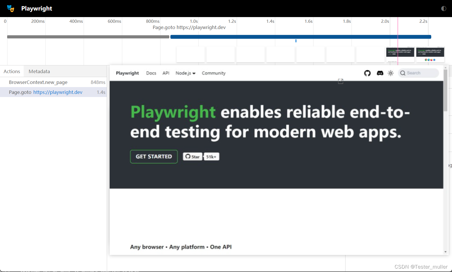Open the snapshot in a new tab icon
Image resolution: width=452 pixels, height=272 pixels.
click(341, 81)
